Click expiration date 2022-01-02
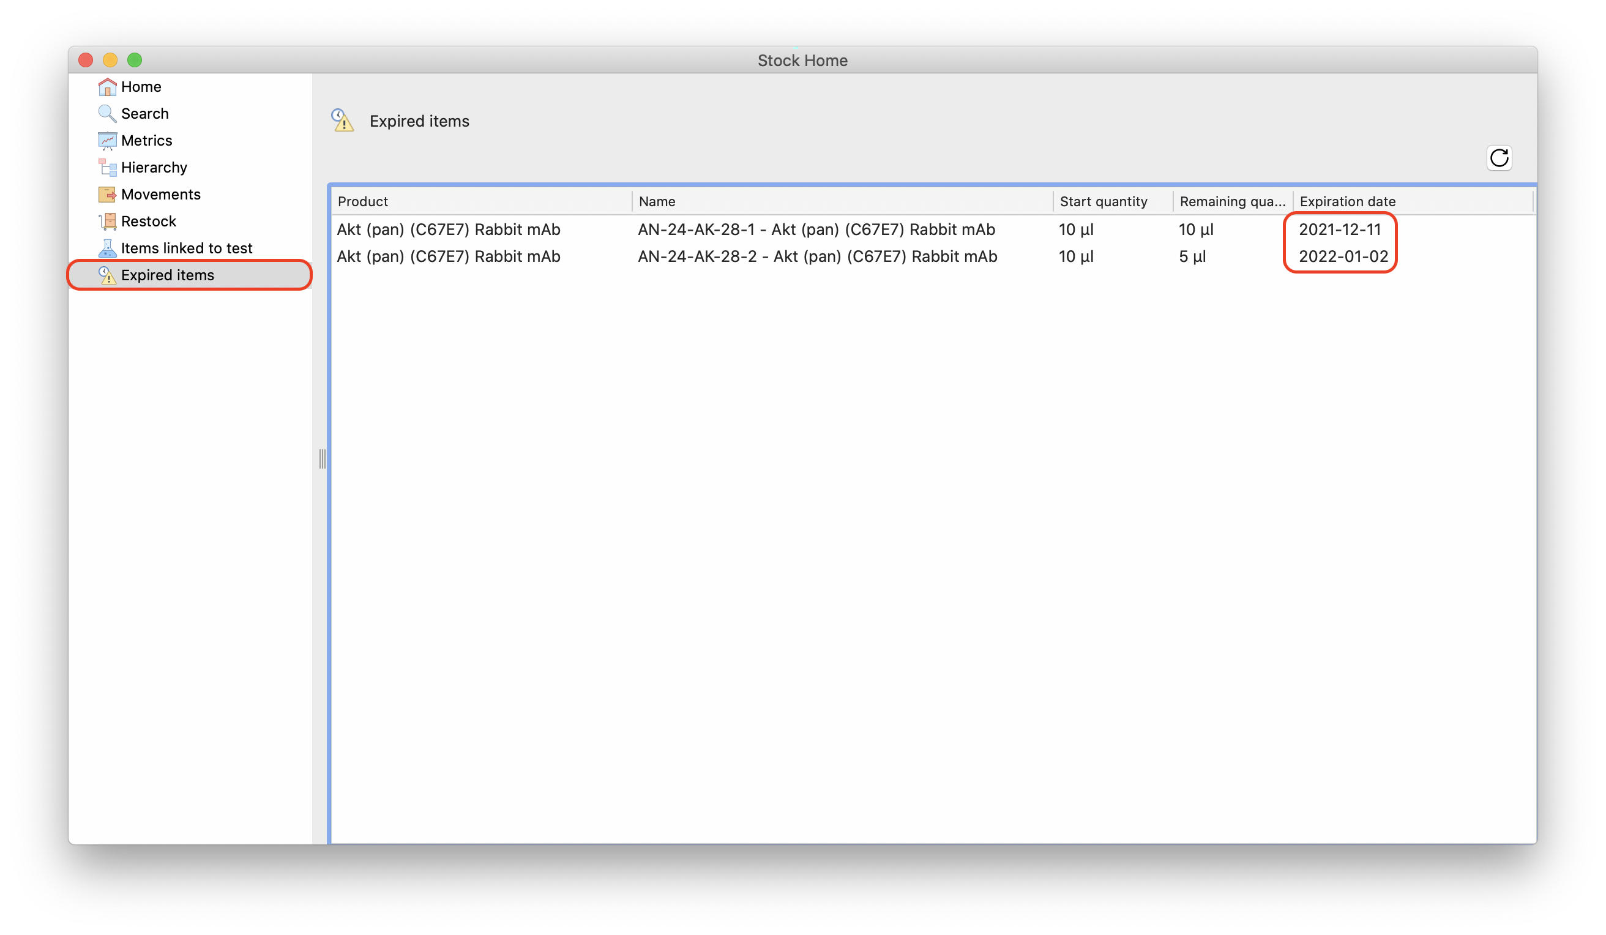This screenshot has height=935, width=1606. pos(1343,256)
